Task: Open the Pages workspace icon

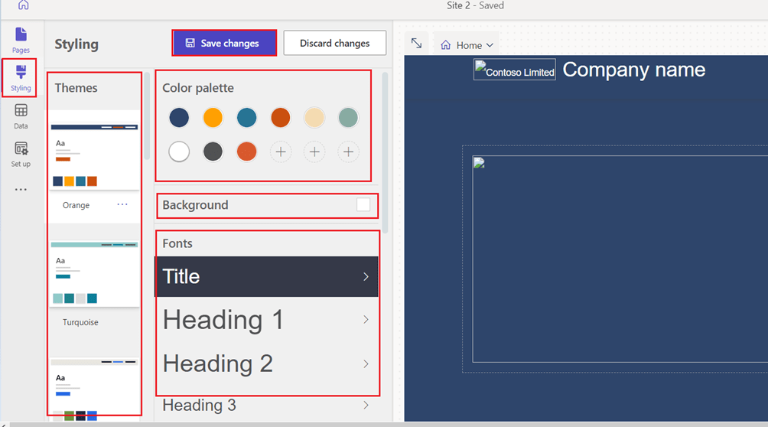Action: click(x=21, y=39)
